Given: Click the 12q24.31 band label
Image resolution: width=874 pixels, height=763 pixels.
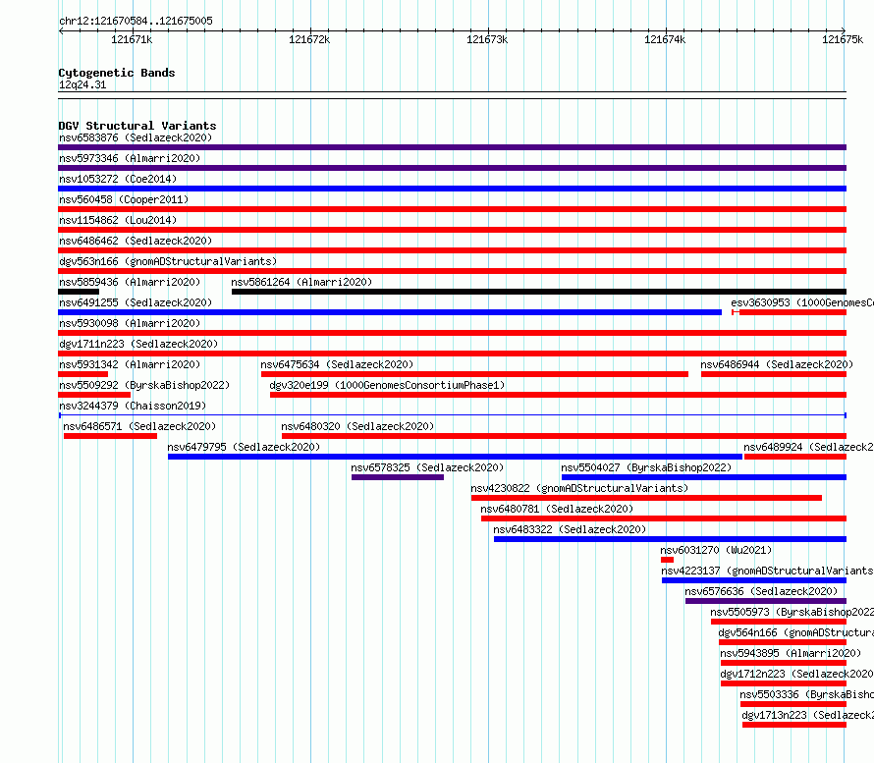Looking at the screenshot, I should [82, 84].
